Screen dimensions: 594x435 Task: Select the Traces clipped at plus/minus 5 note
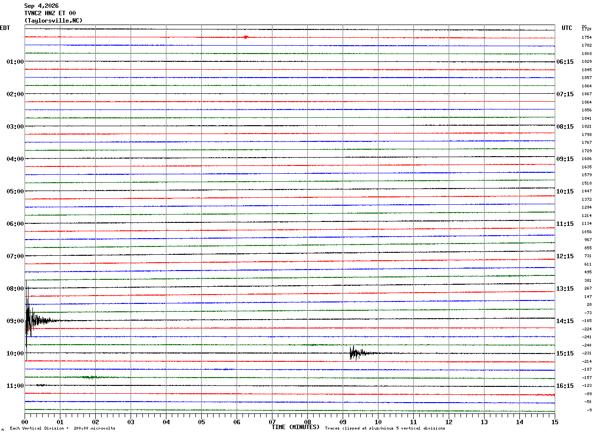[x=385, y=428]
